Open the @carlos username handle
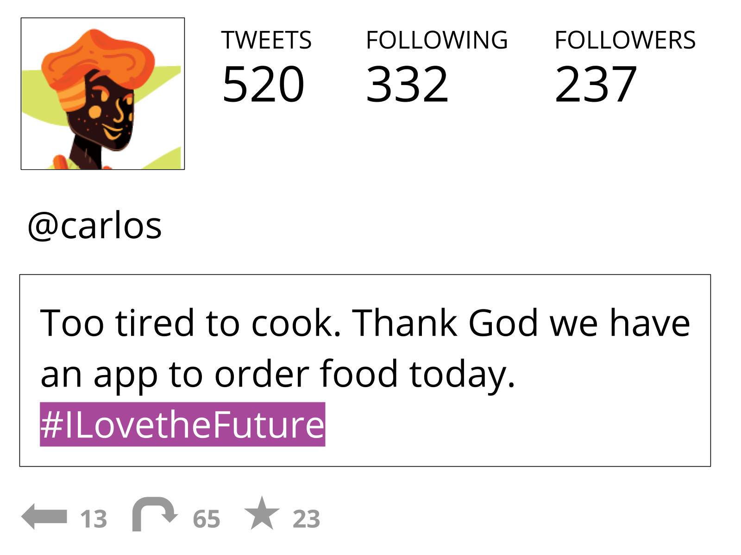The width and height of the screenshot is (741, 555). [x=95, y=226]
